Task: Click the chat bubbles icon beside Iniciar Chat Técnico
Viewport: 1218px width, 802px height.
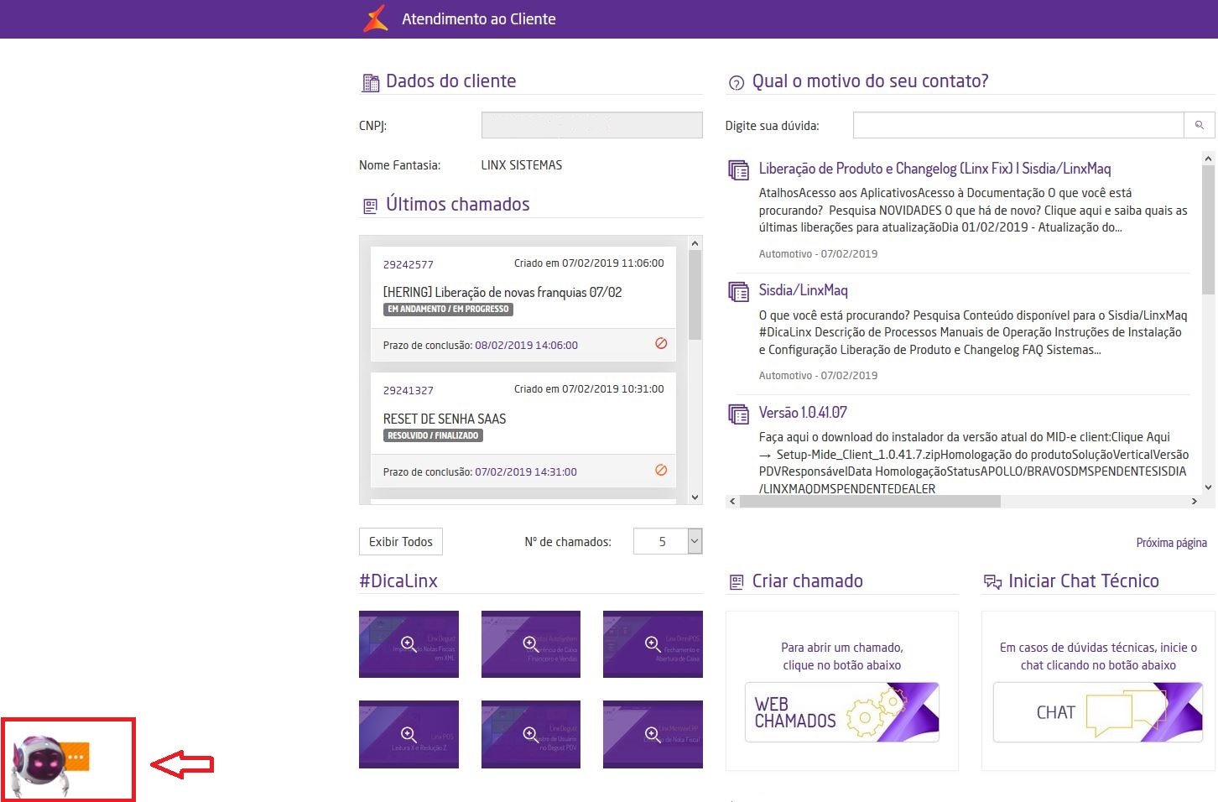Action: (992, 582)
